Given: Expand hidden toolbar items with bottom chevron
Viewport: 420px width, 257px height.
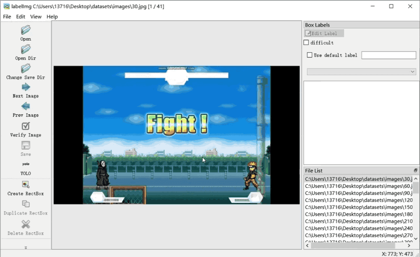Looking at the screenshot, I should pos(26,247).
